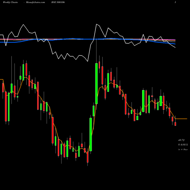Click the 'Weekly Charts' title text

(x=10, y=2)
